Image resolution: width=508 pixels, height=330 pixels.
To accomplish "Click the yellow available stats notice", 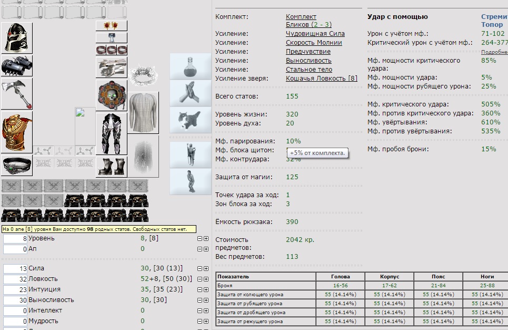I will click(99, 229).
